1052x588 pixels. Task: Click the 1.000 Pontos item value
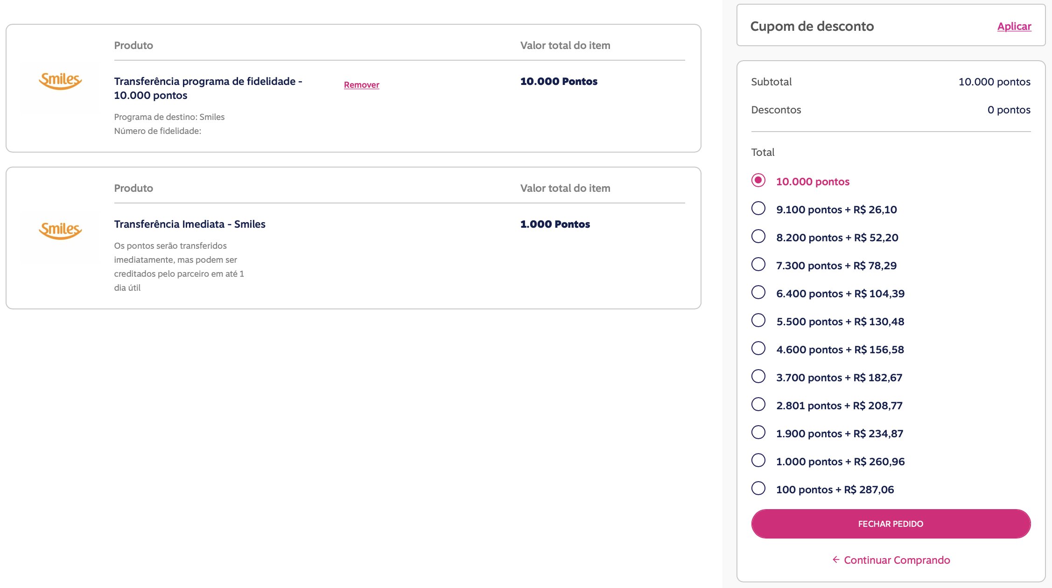coord(555,224)
